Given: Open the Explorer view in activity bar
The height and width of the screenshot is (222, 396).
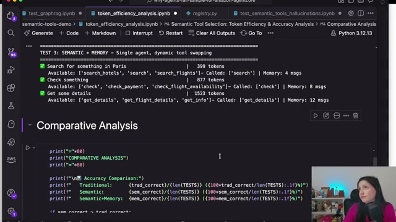Looking at the screenshot, I should point(11,16).
